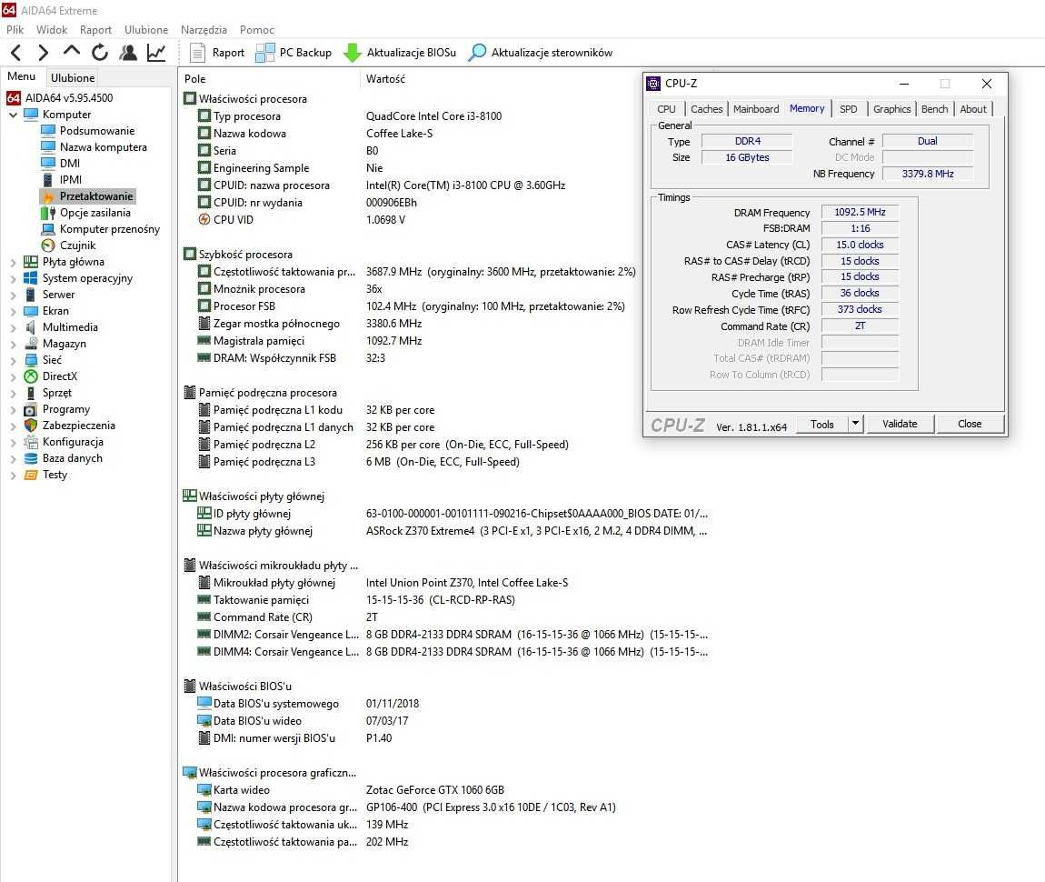Expand the Multimedia tree node
This screenshot has width=1045, height=882.
click(x=13, y=328)
